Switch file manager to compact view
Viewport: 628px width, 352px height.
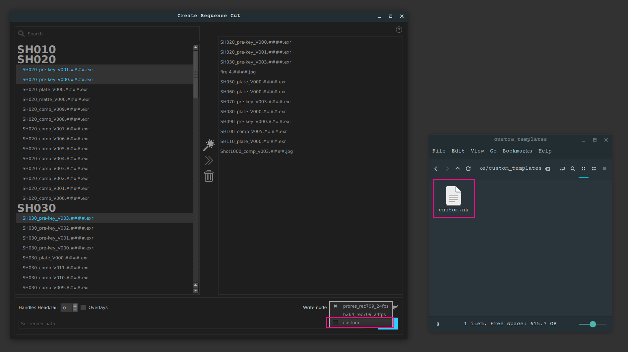(x=605, y=169)
